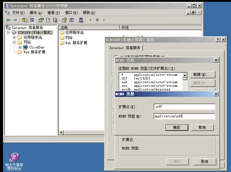Click the 编辑(E)... button
231x172 pixels.
click(203, 83)
